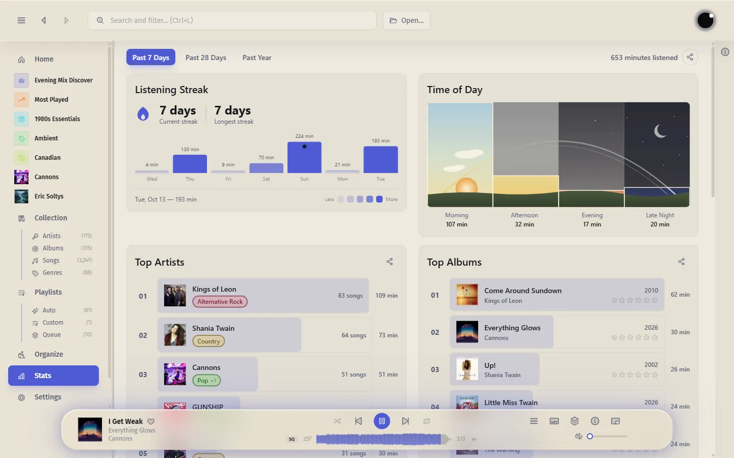This screenshot has height=458, width=734.
Task: Open the black circular profile avatar
Action: pos(705,20)
